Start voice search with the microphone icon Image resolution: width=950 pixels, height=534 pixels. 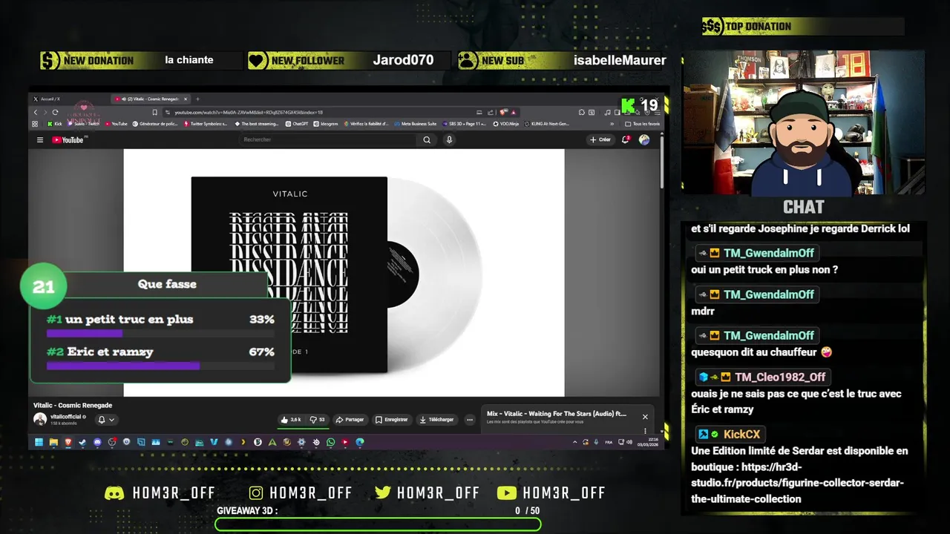[x=449, y=139]
